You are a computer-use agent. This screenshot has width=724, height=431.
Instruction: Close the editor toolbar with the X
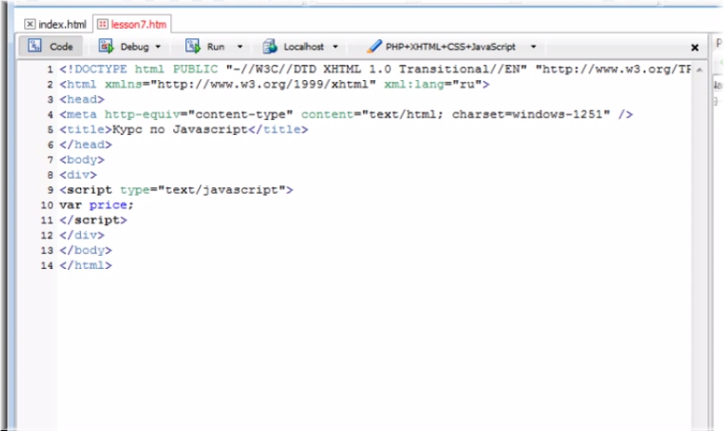(694, 47)
